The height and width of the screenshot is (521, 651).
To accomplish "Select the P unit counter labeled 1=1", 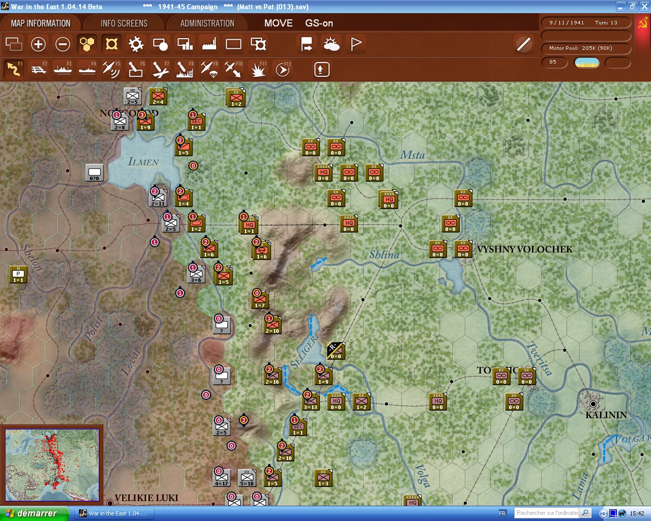I will pyautogui.click(x=18, y=274).
